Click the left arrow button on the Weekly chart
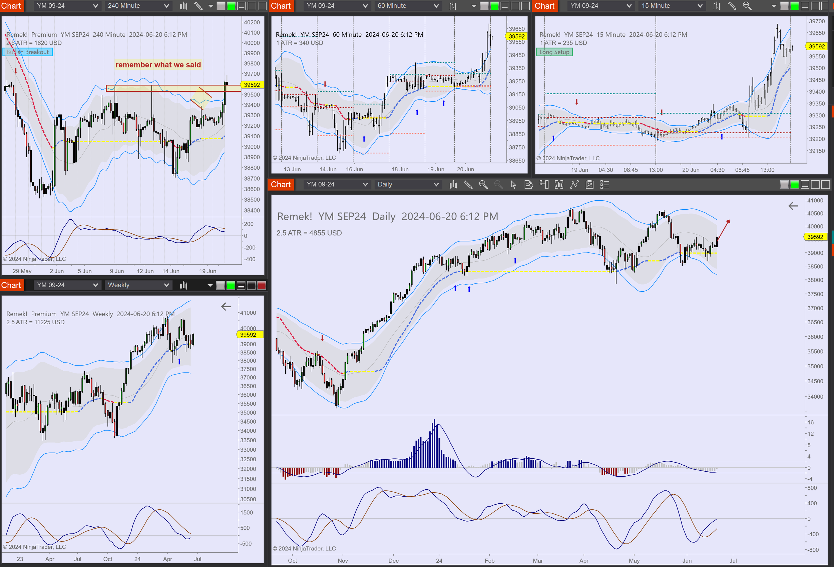The image size is (834, 567). [226, 307]
